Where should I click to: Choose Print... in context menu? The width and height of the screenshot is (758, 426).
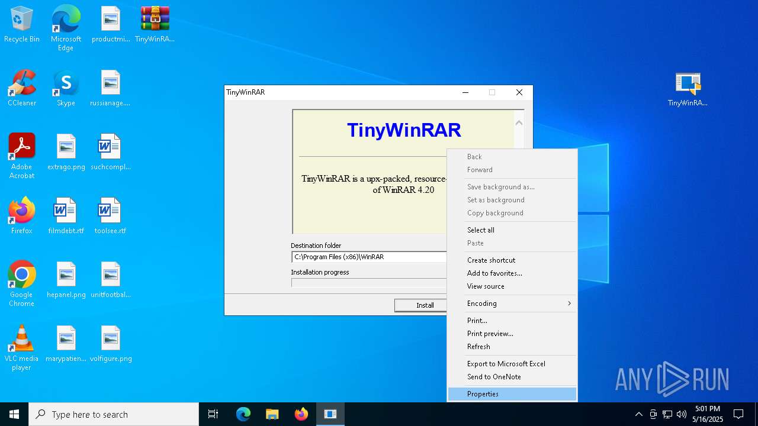click(x=512, y=321)
